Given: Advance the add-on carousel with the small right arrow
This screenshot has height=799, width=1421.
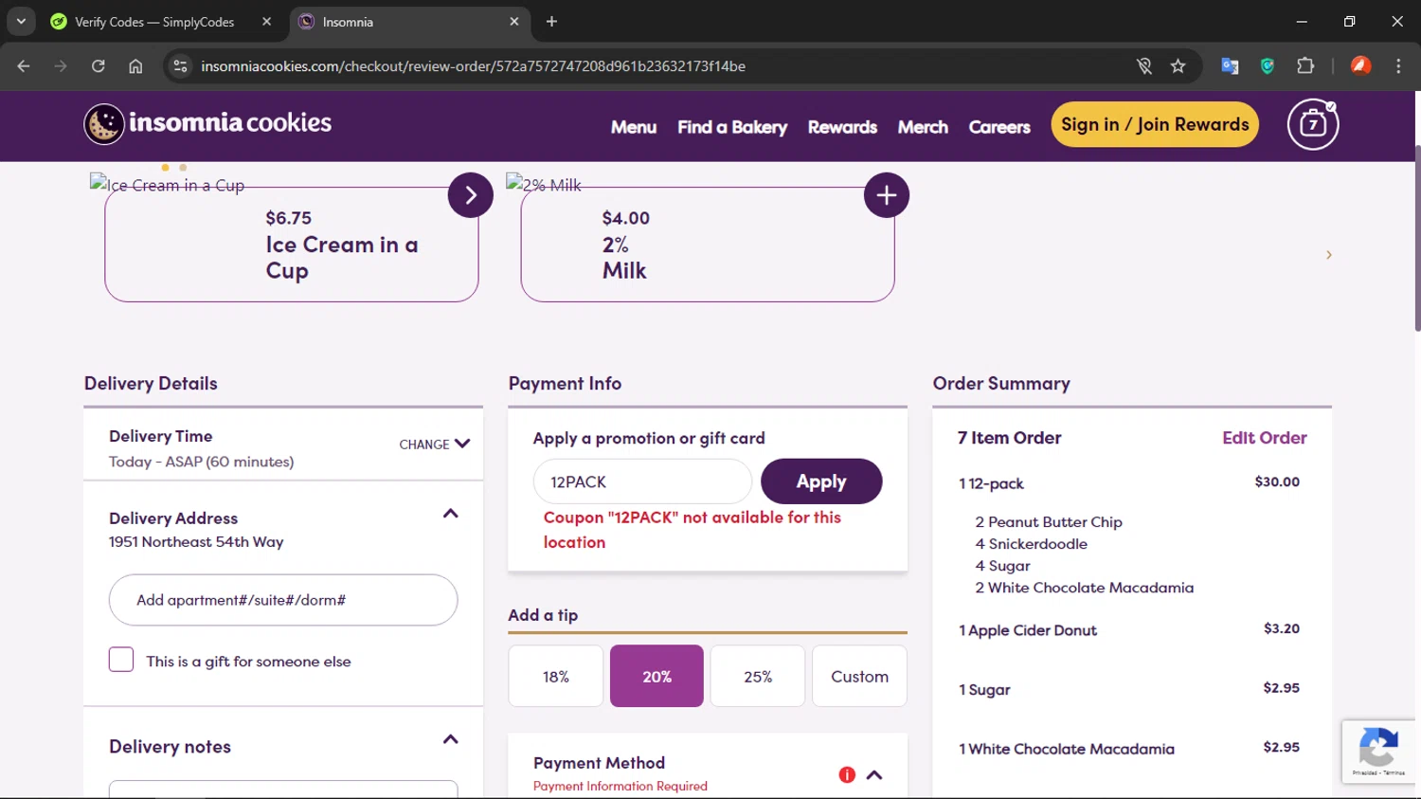Looking at the screenshot, I should coord(1328,255).
